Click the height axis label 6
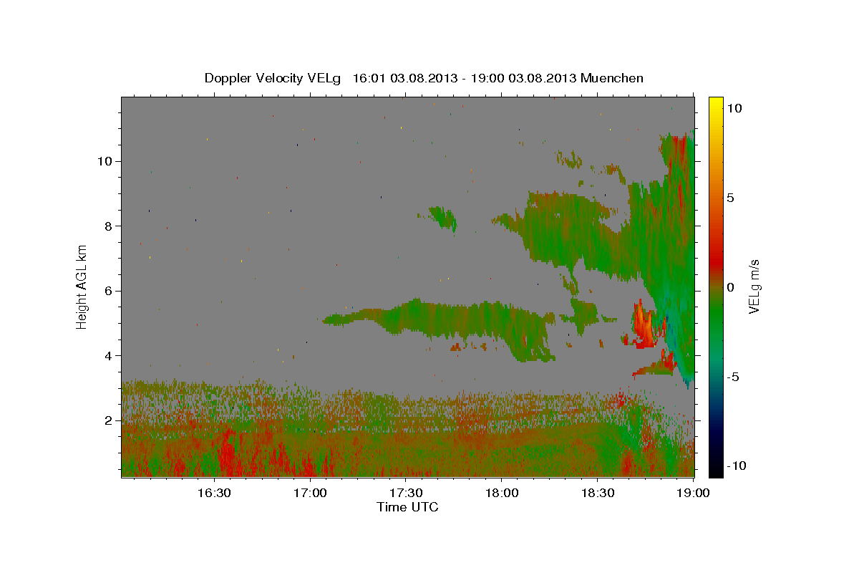 pos(107,291)
